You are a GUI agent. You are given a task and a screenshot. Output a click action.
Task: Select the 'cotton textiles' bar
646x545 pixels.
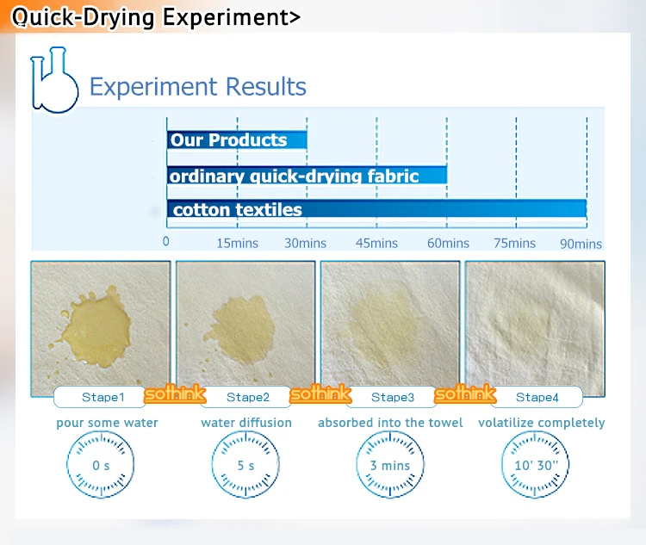(376, 209)
